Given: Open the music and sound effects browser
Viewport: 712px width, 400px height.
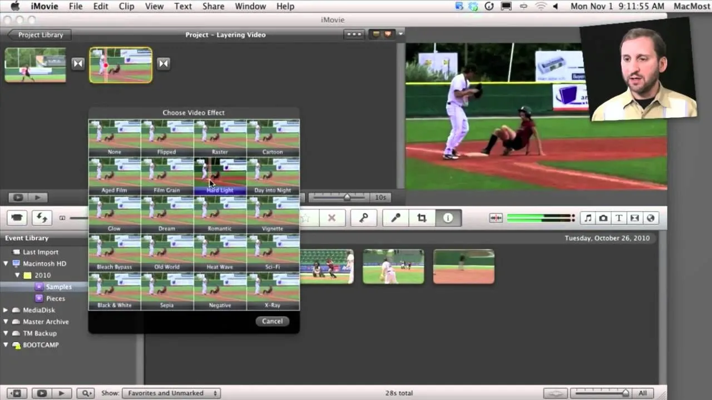Looking at the screenshot, I should [x=588, y=218].
